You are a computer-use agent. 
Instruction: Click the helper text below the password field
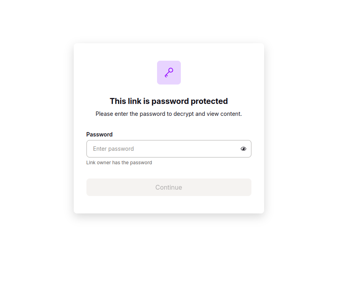(119, 163)
